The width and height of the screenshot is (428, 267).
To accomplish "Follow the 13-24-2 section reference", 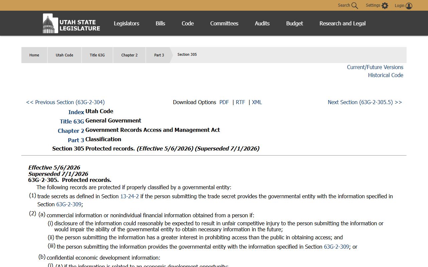I will point(129,196).
